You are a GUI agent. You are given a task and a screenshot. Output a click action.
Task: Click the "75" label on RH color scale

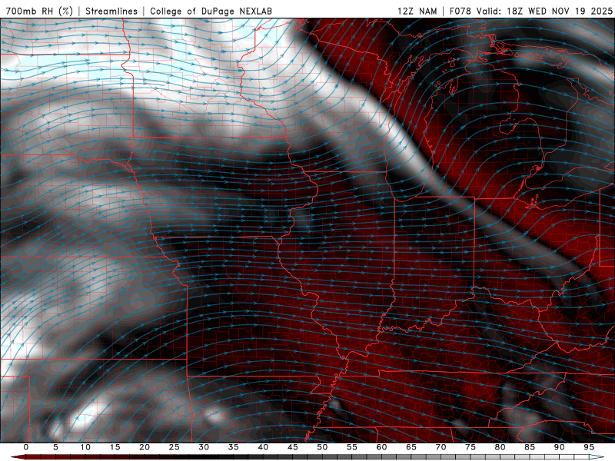(470, 447)
